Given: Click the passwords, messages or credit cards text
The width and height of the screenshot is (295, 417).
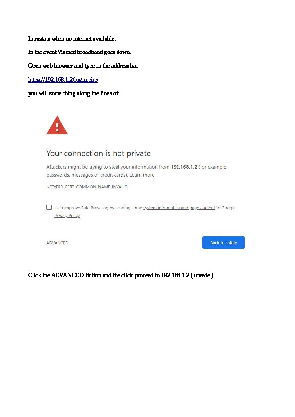Looking at the screenshot, I should (x=87, y=175).
